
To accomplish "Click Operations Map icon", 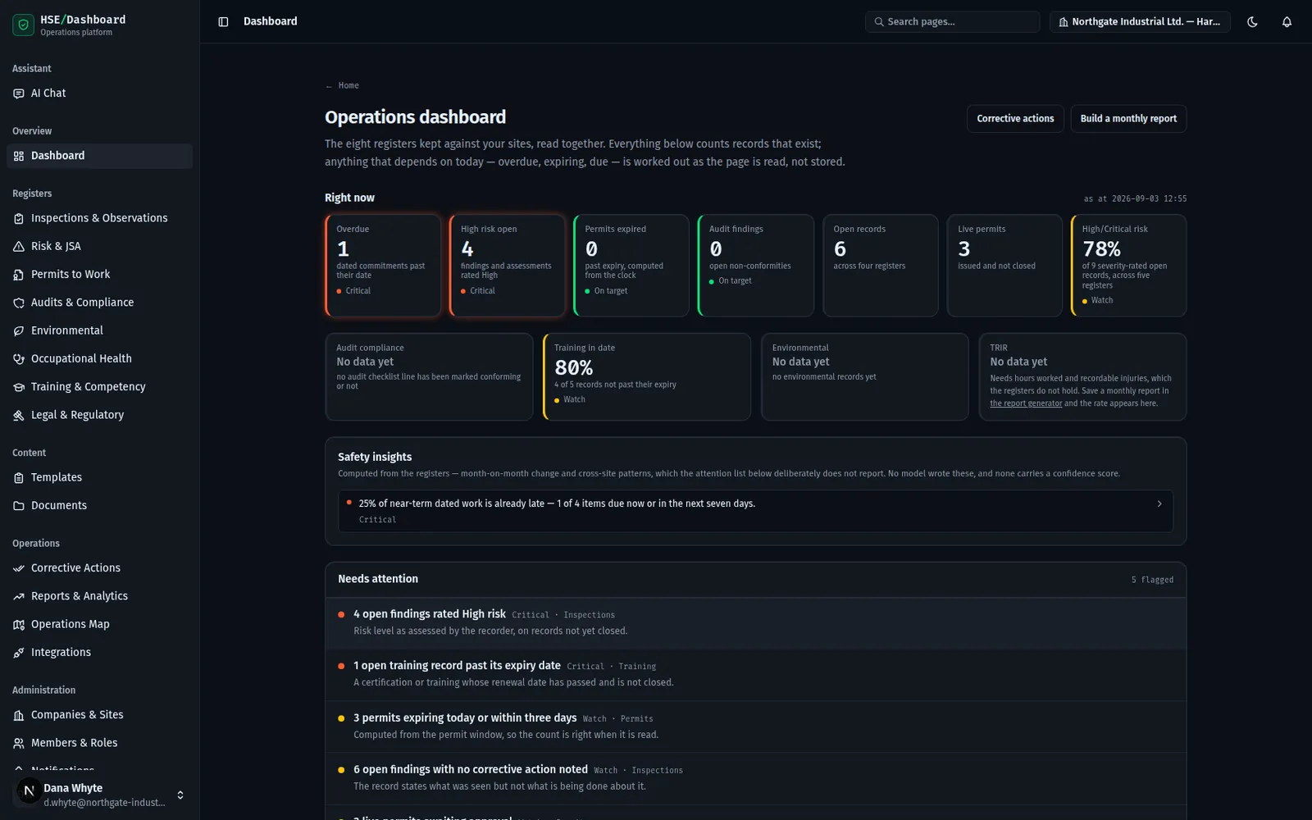I will pyautogui.click(x=19, y=624).
